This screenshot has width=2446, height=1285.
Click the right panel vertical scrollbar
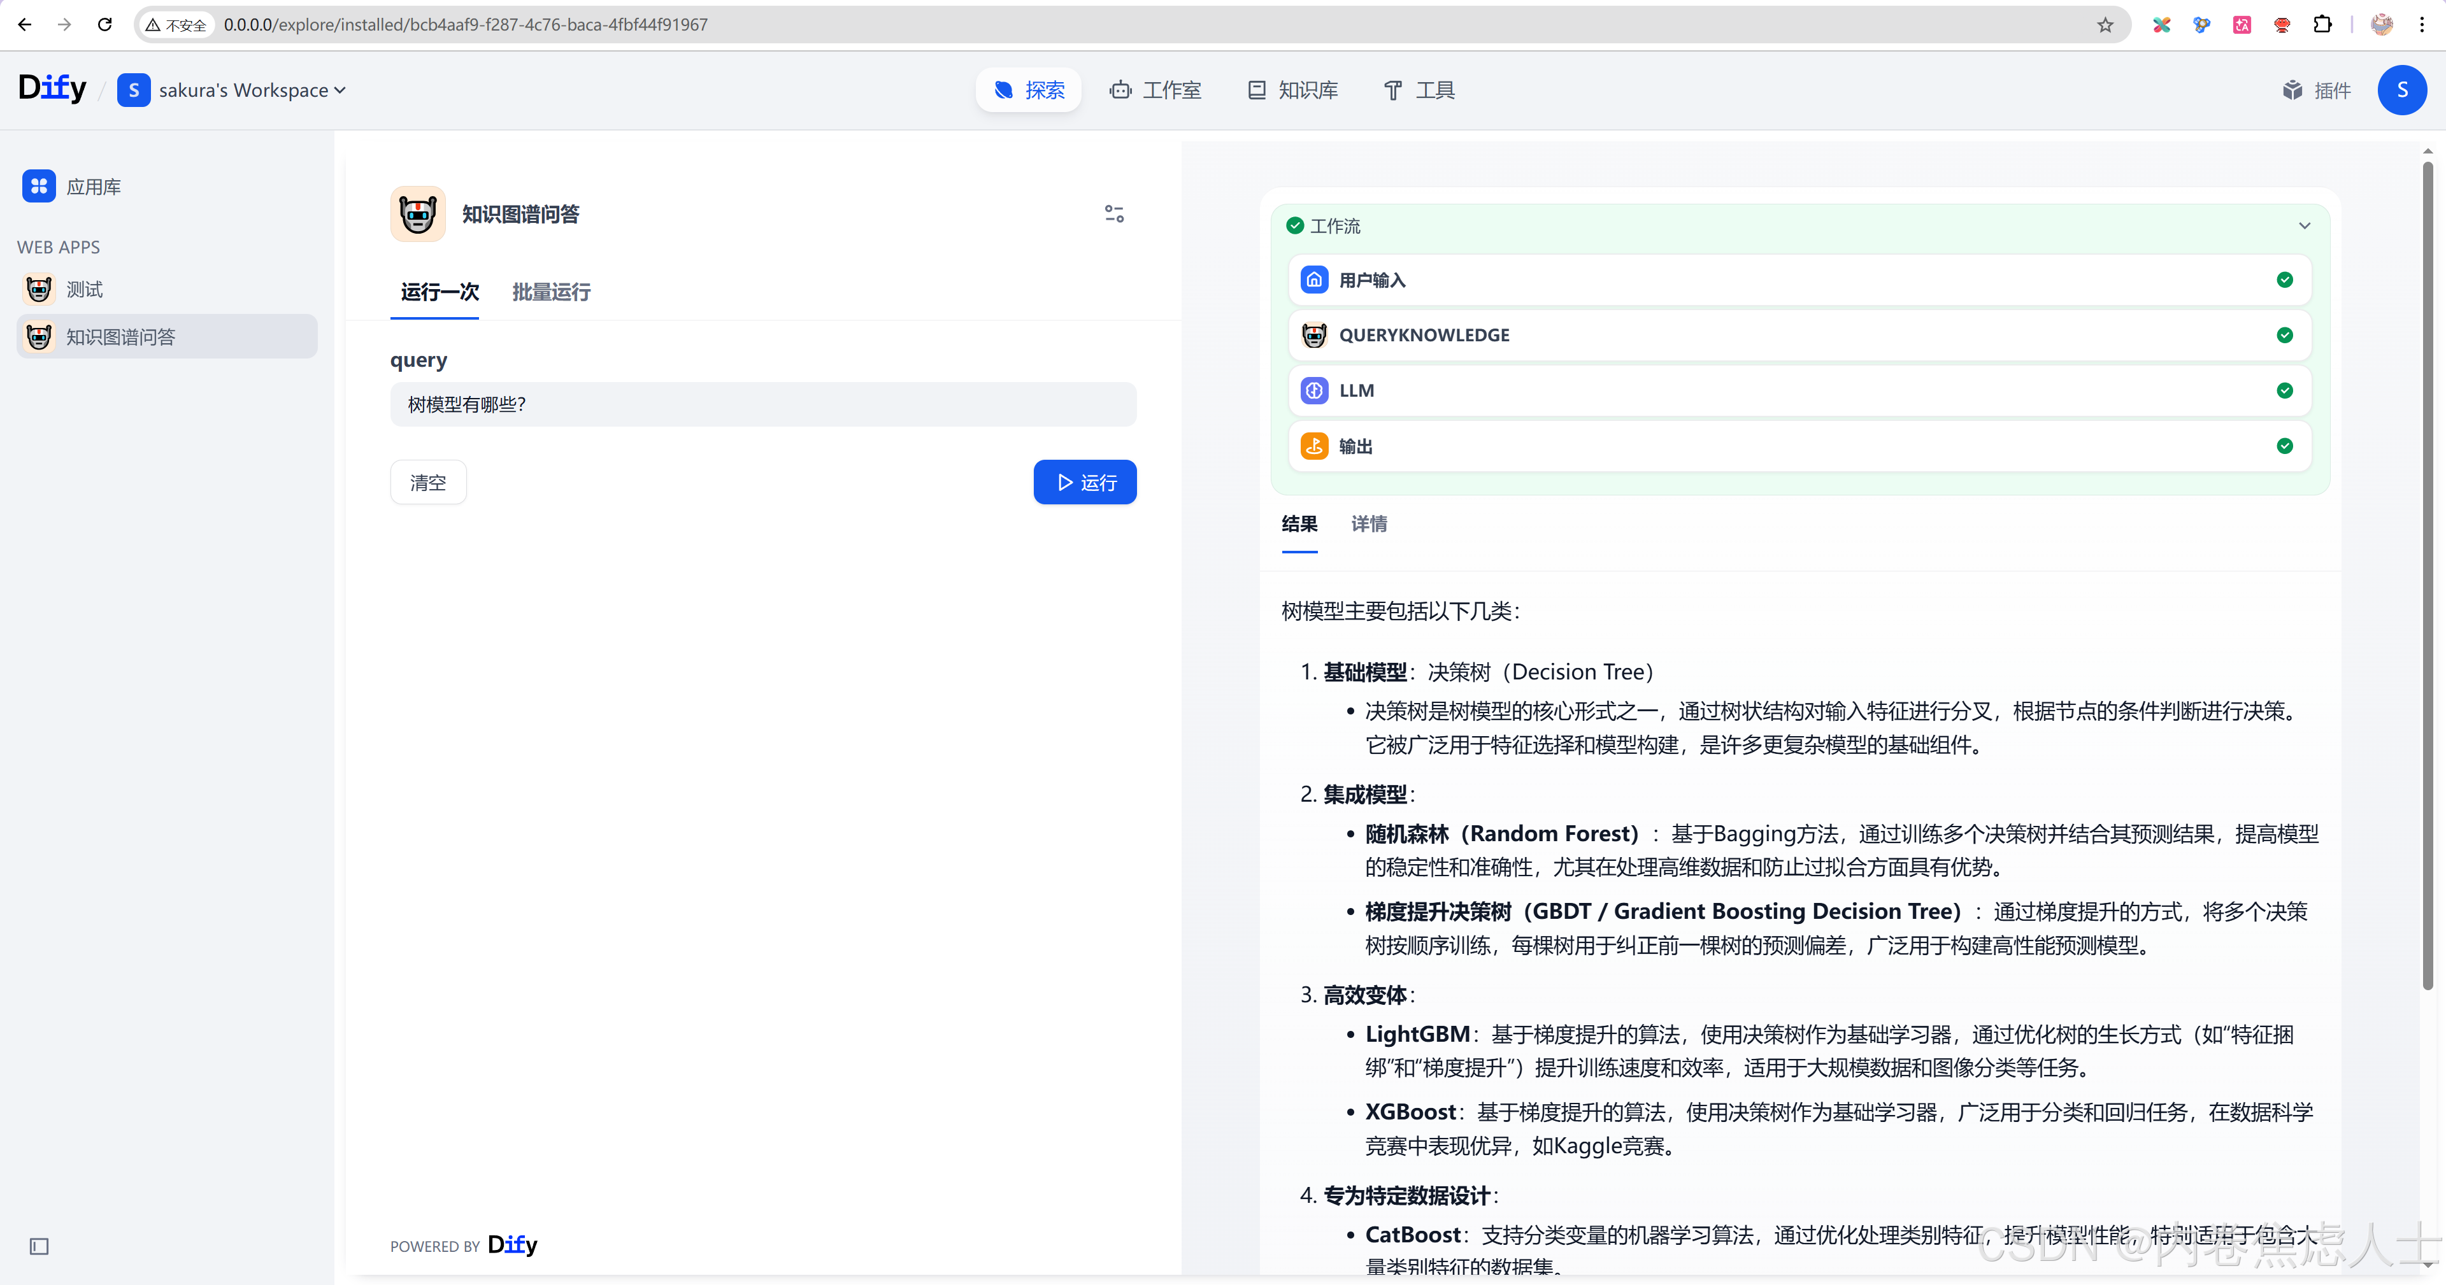tap(2427, 569)
